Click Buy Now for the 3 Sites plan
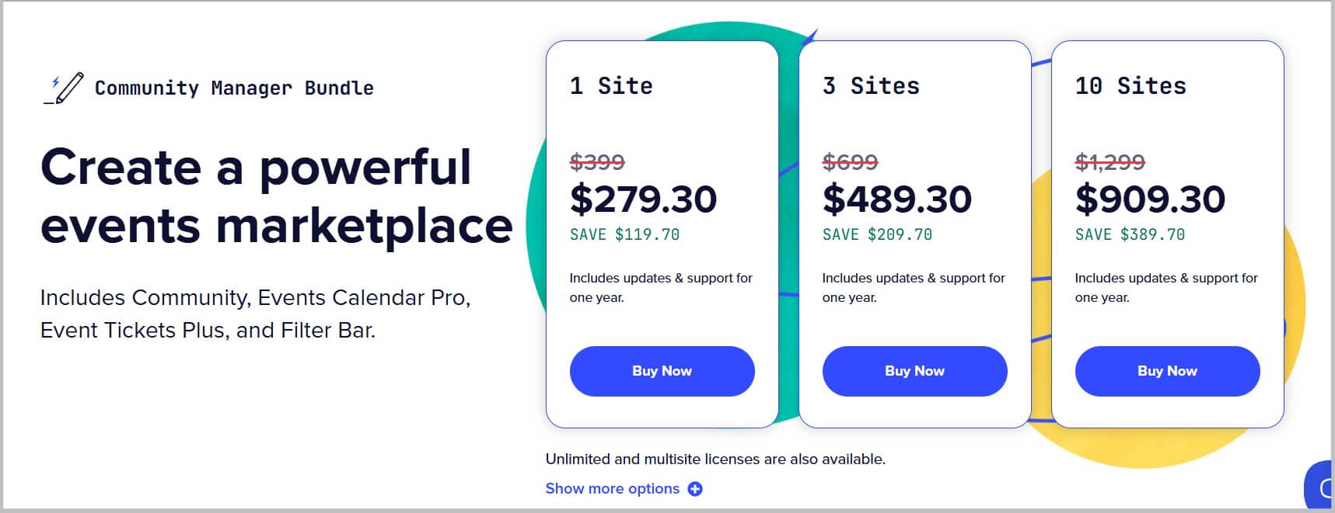Viewport: 1335px width, 513px height. click(x=914, y=371)
